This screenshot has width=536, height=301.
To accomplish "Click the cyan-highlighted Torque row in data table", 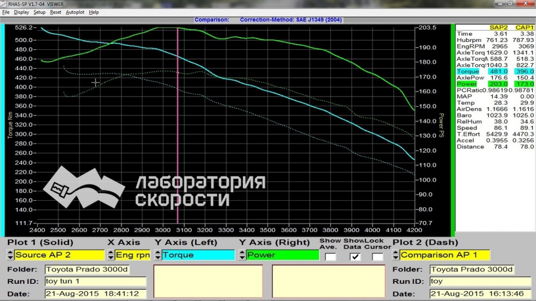I will (x=494, y=71).
